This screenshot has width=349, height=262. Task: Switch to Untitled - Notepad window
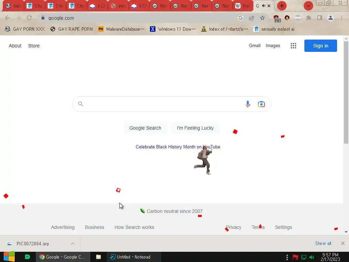tap(133, 257)
